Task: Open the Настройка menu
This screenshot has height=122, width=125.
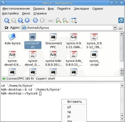Action: coord(10,14)
